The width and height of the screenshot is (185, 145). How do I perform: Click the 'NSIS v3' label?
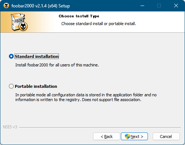point(10,127)
